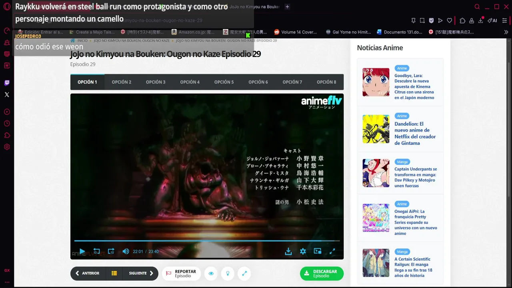Open Opera sidebar settings gear
Screen dimensions: 512x288
tap(7, 147)
